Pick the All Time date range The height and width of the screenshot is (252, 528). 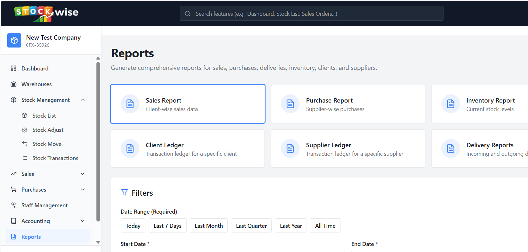325,226
